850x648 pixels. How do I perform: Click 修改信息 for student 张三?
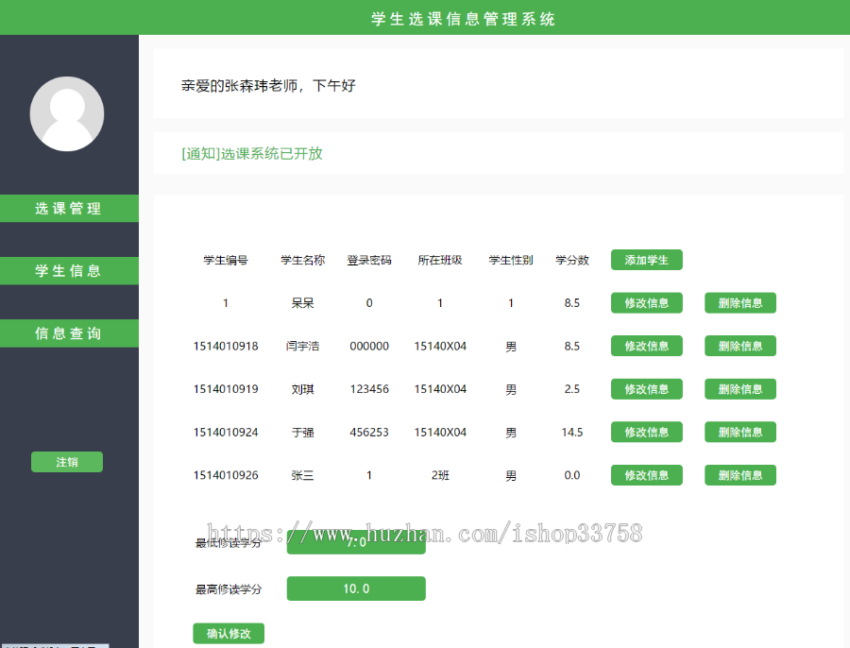click(646, 475)
